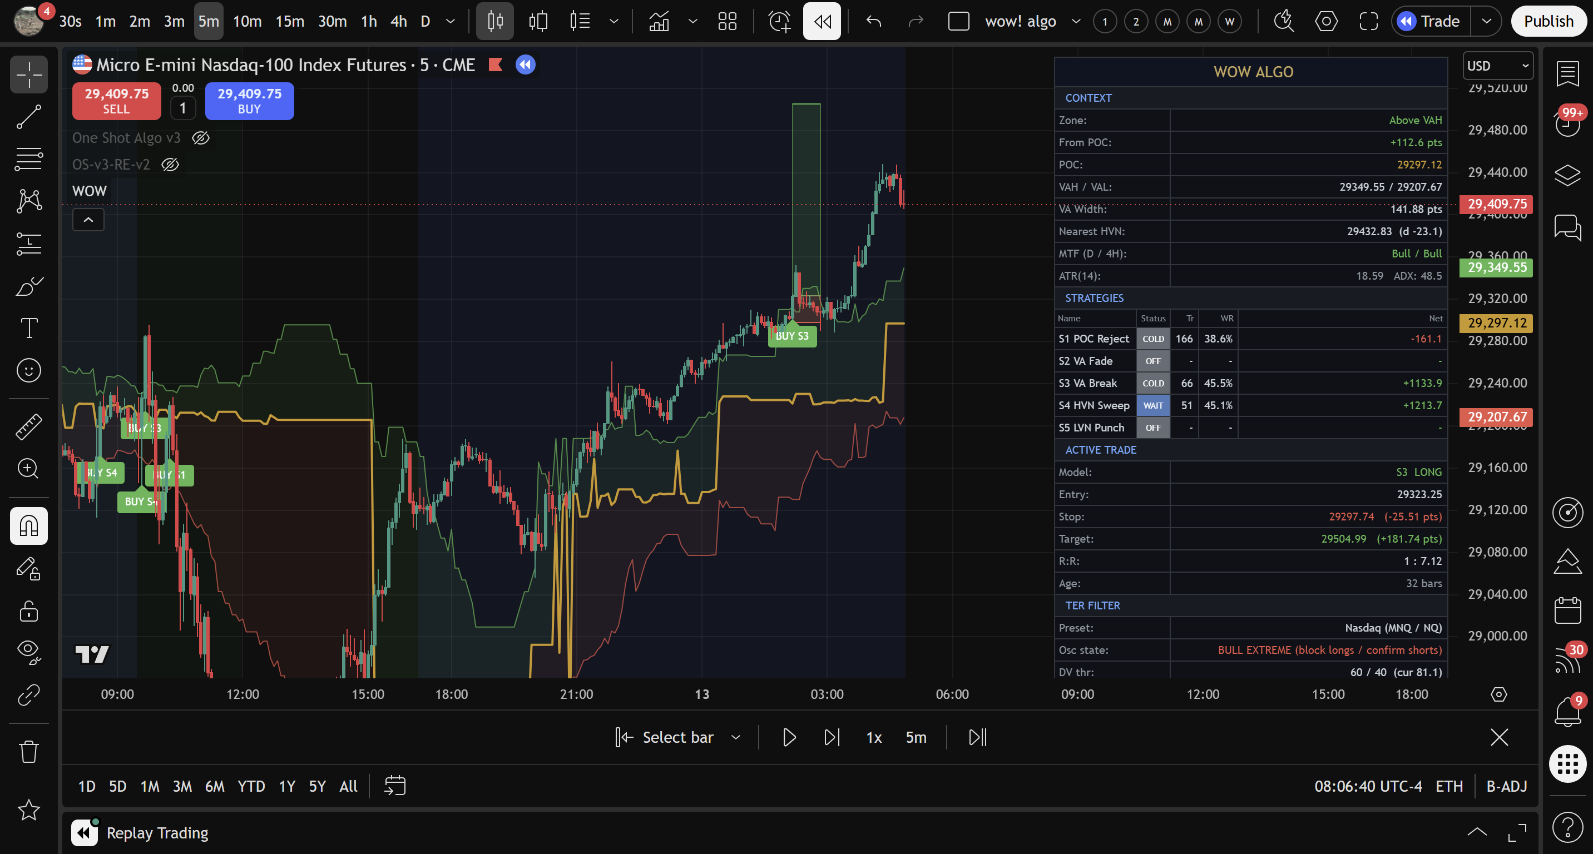Screen dimensions: 1593x854
Task: Activate the zoom in tool
Action: tap(28, 468)
